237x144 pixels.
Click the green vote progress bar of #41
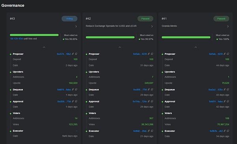[186, 37]
